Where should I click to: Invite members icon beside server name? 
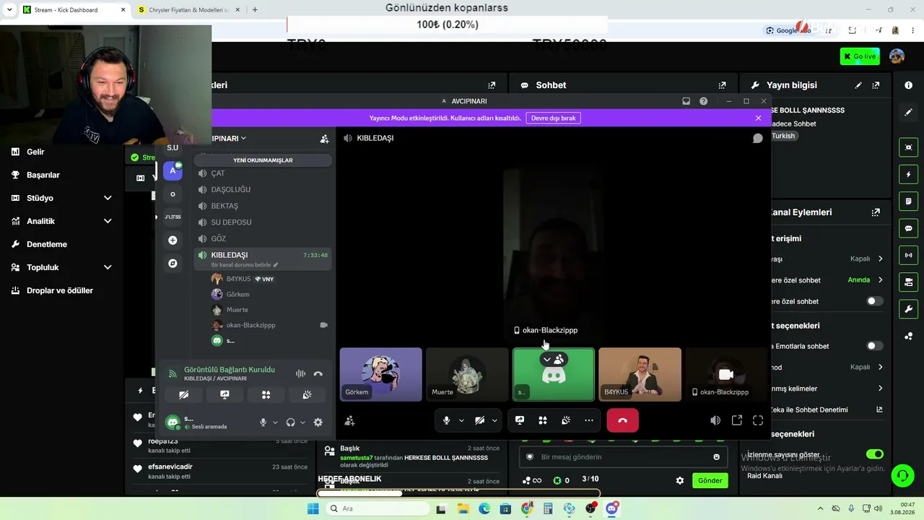(324, 139)
